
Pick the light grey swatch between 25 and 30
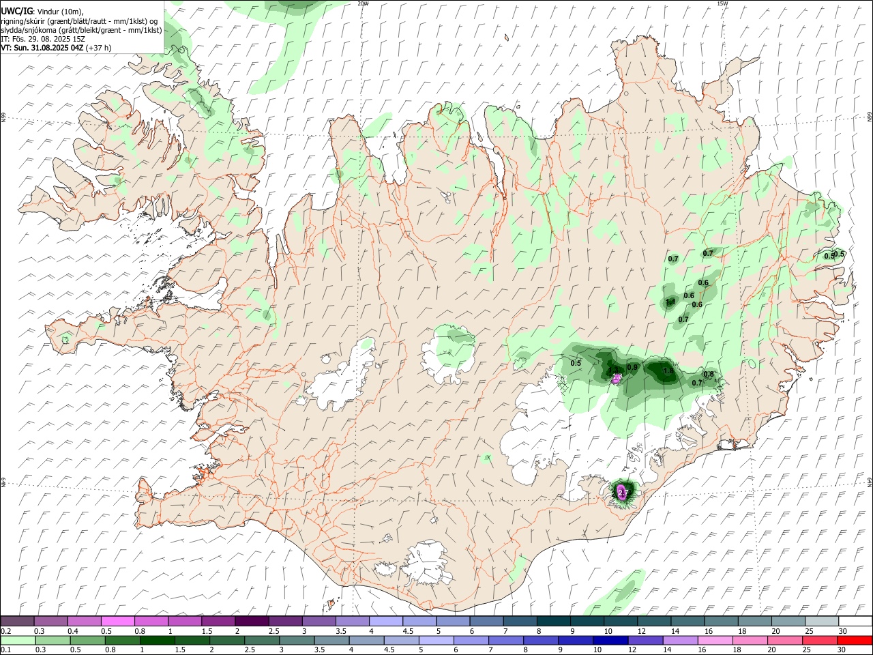click(x=821, y=621)
